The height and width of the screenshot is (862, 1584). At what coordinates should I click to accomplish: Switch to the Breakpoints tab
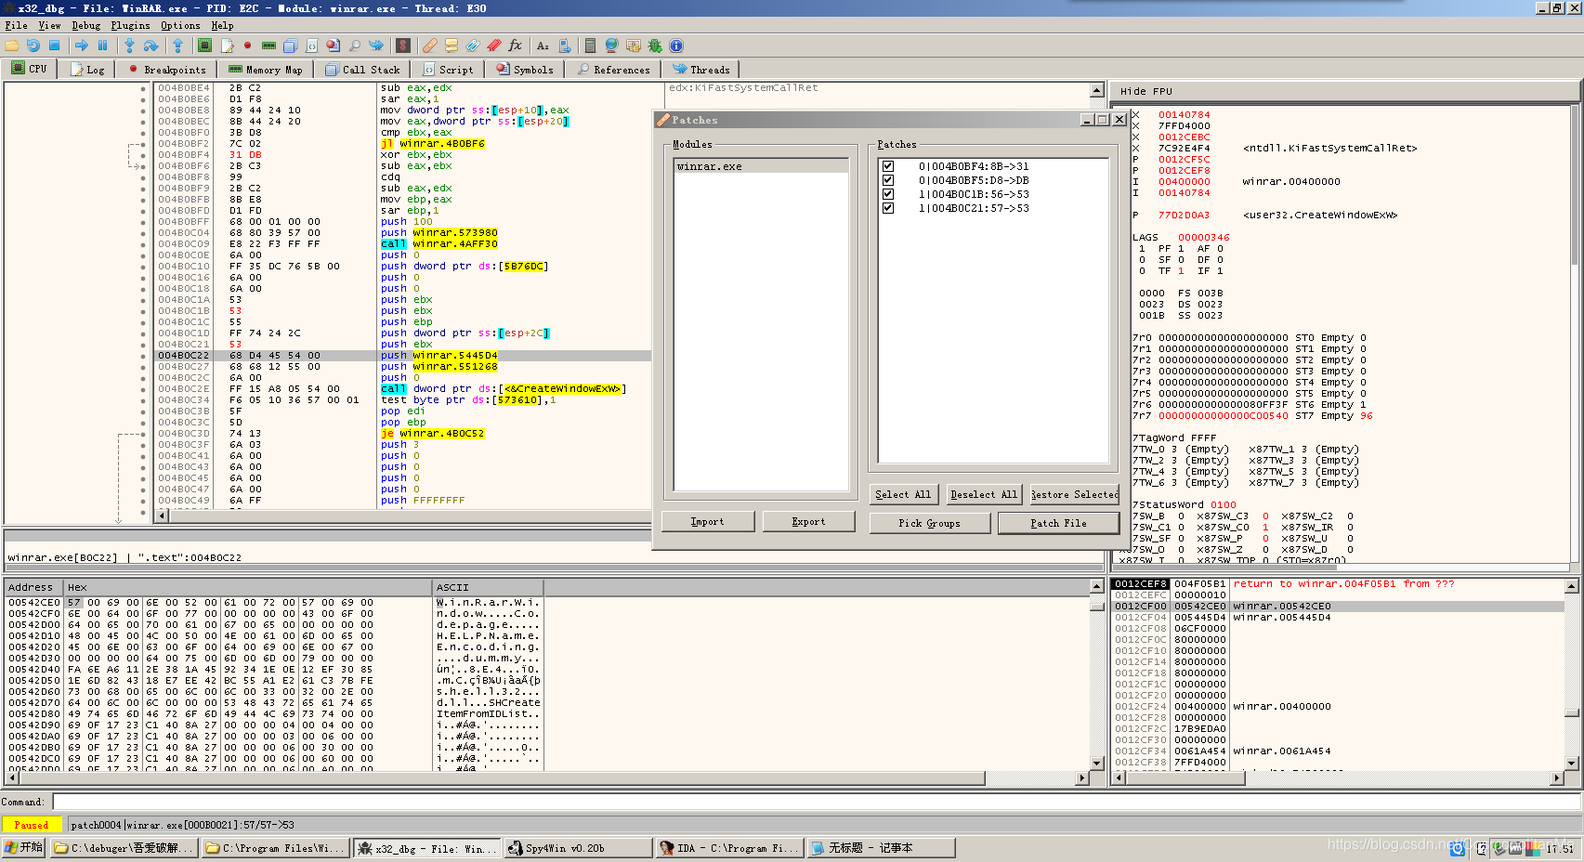pyautogui.click(x=167, y=70)
